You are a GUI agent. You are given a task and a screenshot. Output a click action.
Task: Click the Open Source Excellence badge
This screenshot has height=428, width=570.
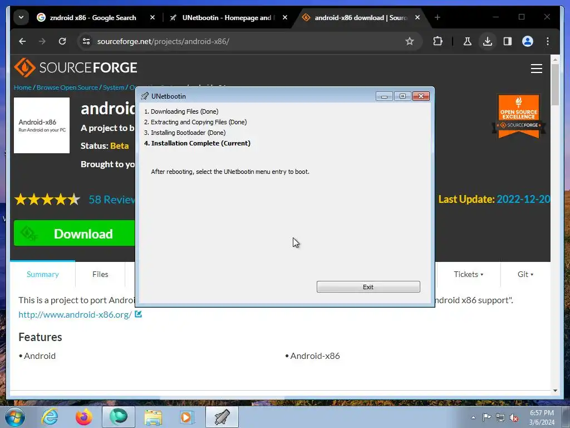tap(519, 116)
